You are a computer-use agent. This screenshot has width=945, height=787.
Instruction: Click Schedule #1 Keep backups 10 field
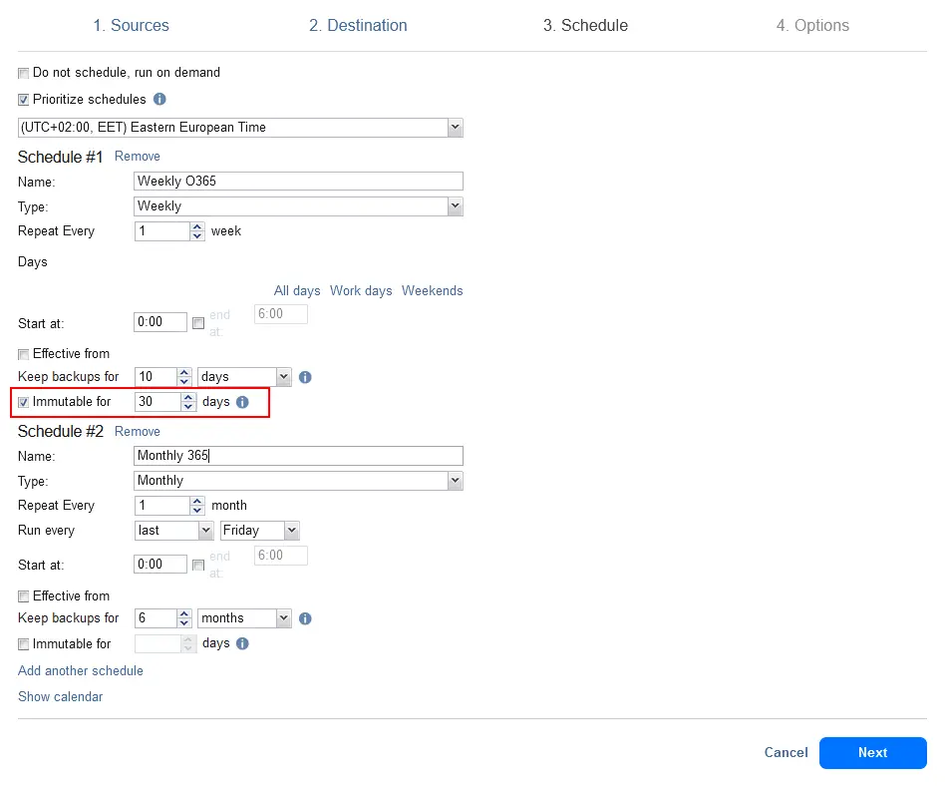click(x=157, y=377)
